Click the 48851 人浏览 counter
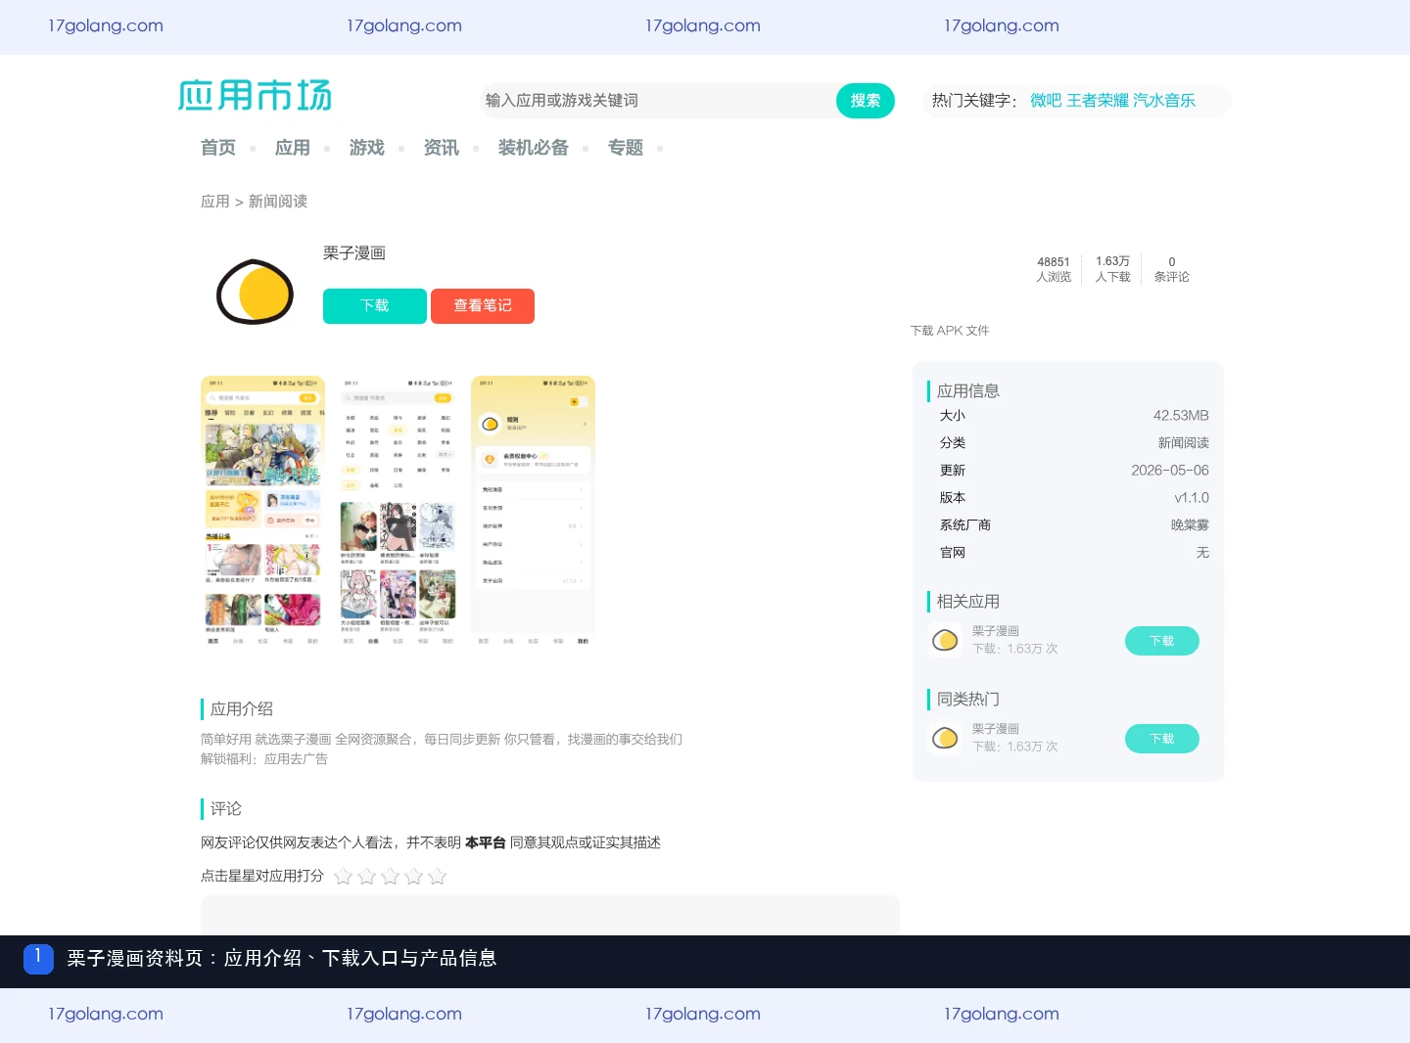This screenshot has height=1043, width=1410. click(1054, 269)
